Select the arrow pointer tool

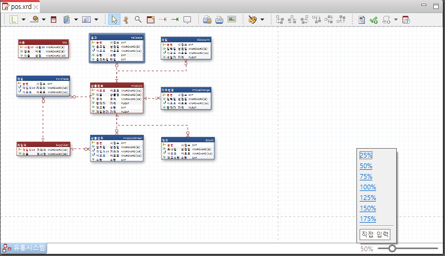(114, 20)
